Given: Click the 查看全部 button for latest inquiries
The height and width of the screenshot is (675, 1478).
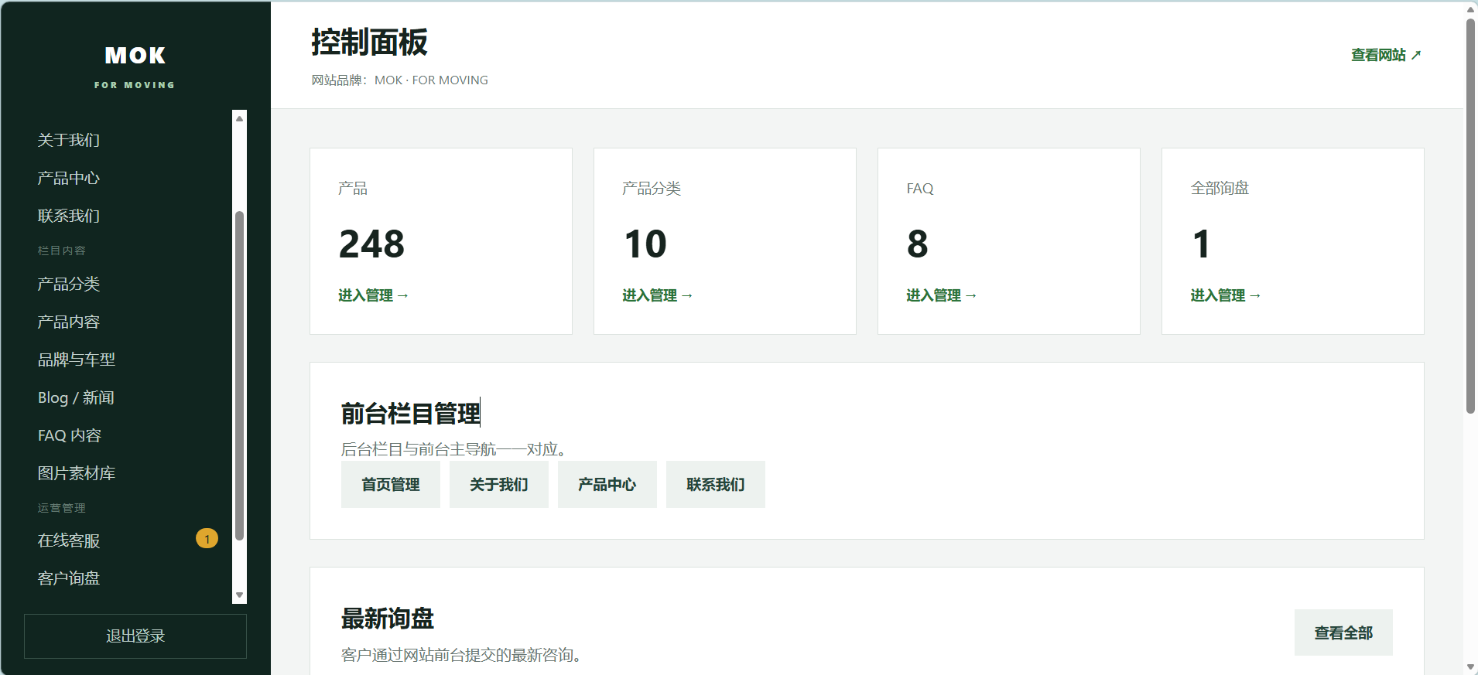Looking at the screenshot, I should tap(1343, 632).
